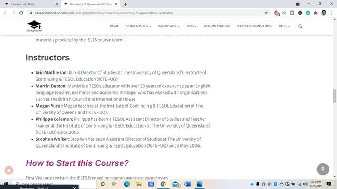Open the site search magnifier icon

pyautogui.click(x=300, y=26)
